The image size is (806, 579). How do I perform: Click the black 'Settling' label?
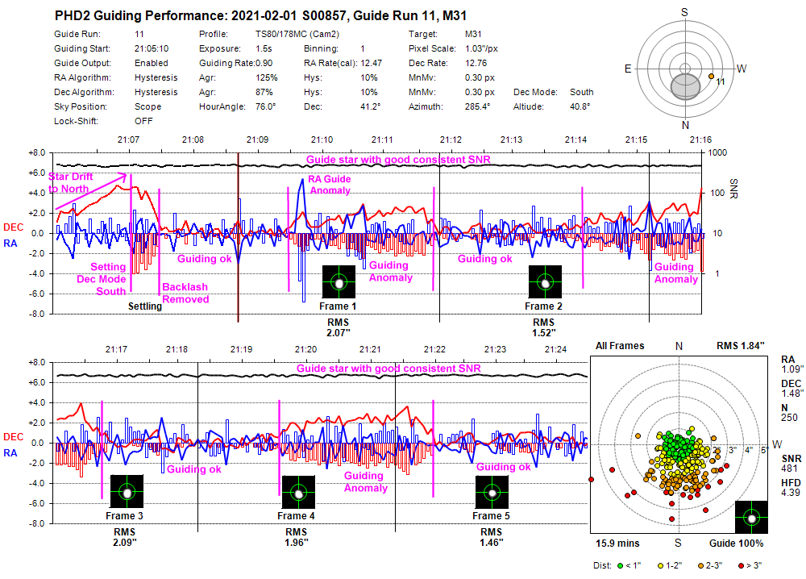145,306
